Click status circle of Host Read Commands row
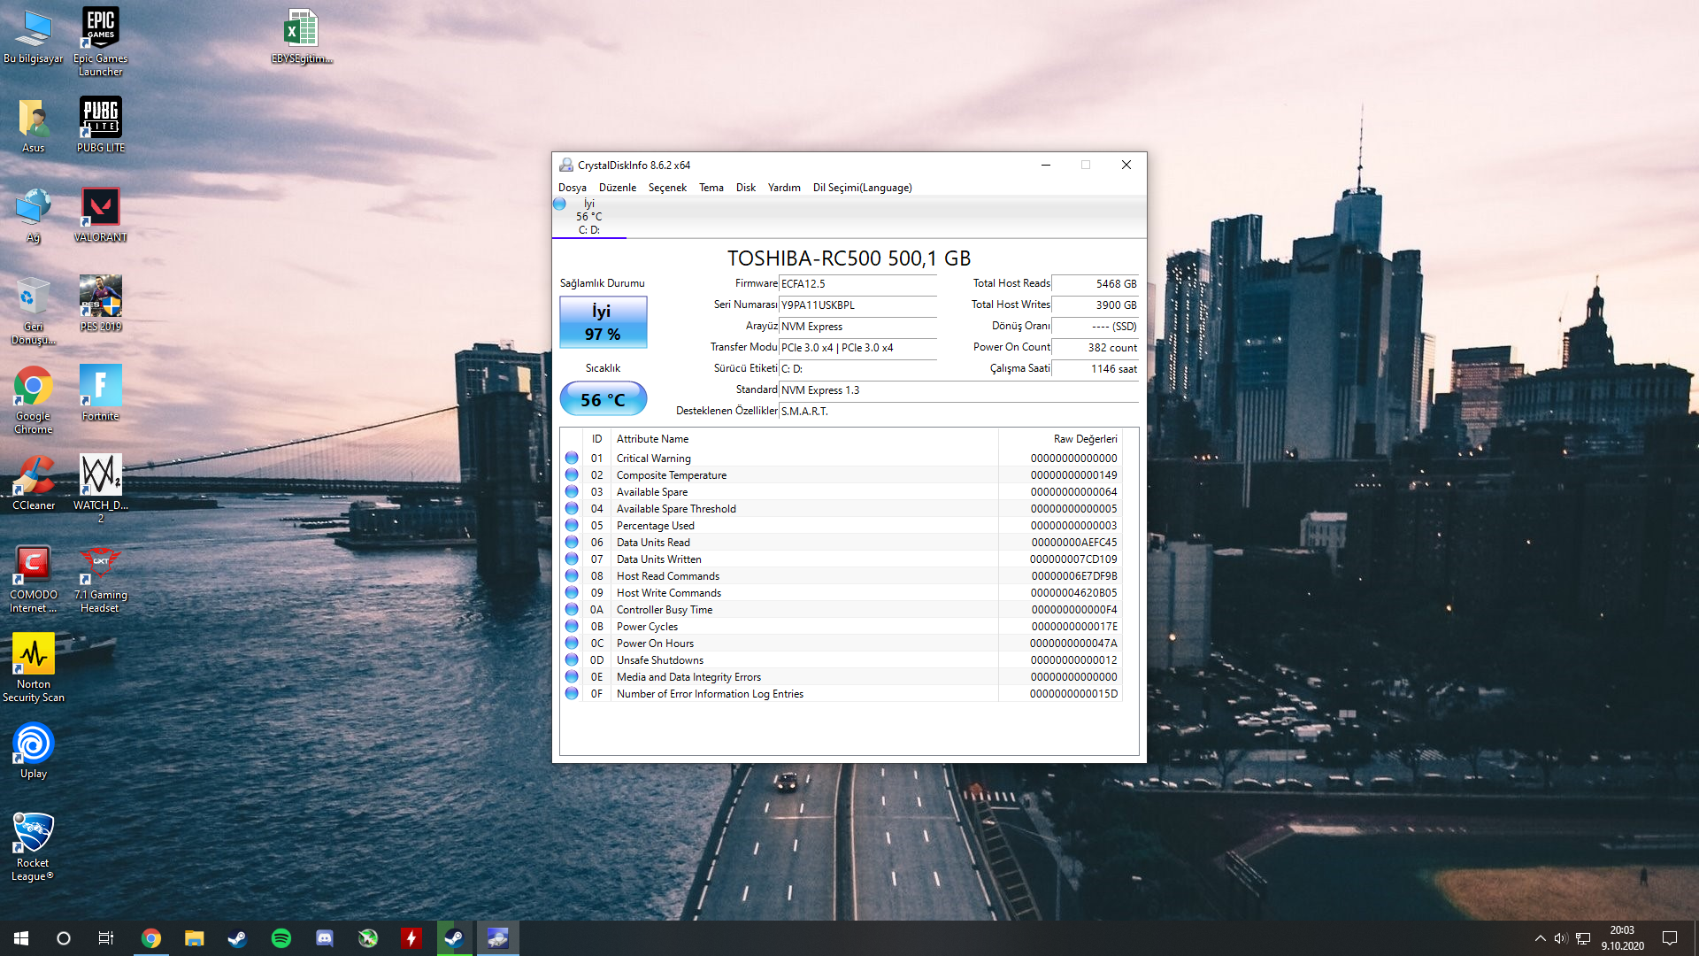Viewport: 1699px width, 956px height. point(572,576)
